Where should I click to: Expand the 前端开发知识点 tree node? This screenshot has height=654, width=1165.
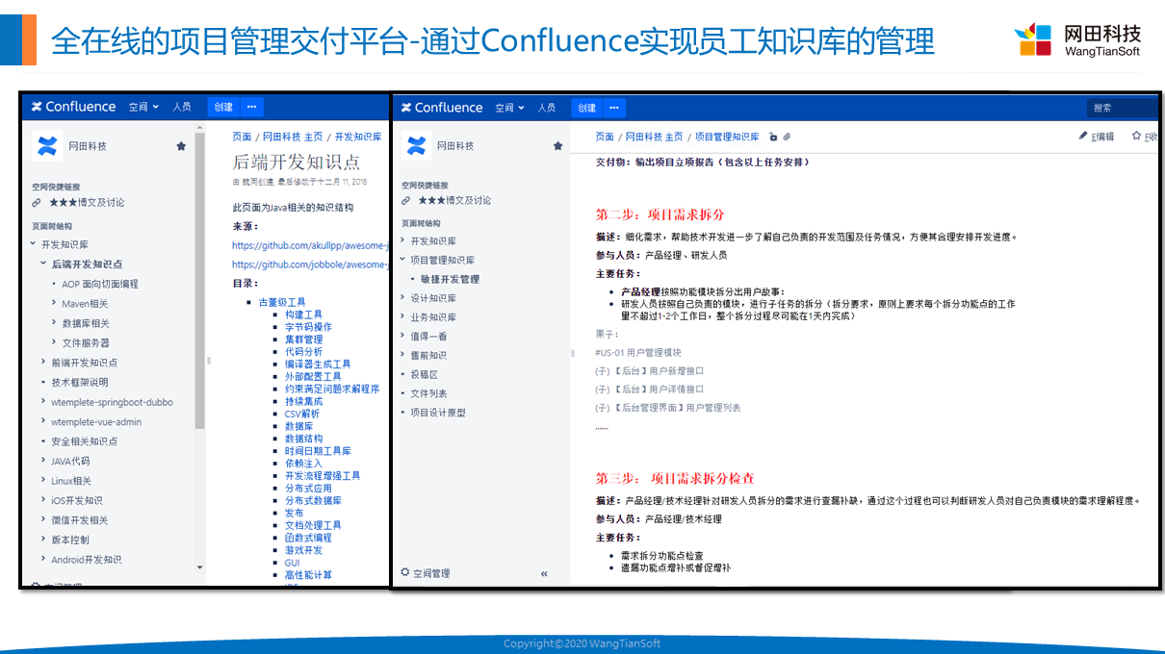(43, 363)
